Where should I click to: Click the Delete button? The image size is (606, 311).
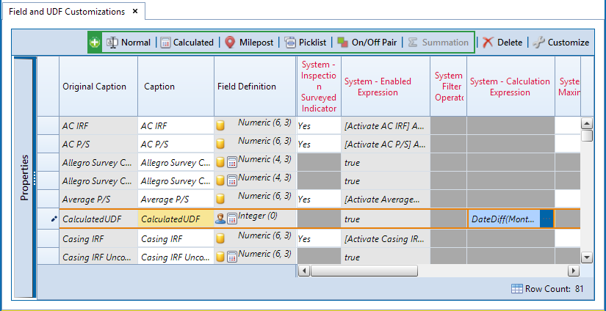(x=502, y=43)
